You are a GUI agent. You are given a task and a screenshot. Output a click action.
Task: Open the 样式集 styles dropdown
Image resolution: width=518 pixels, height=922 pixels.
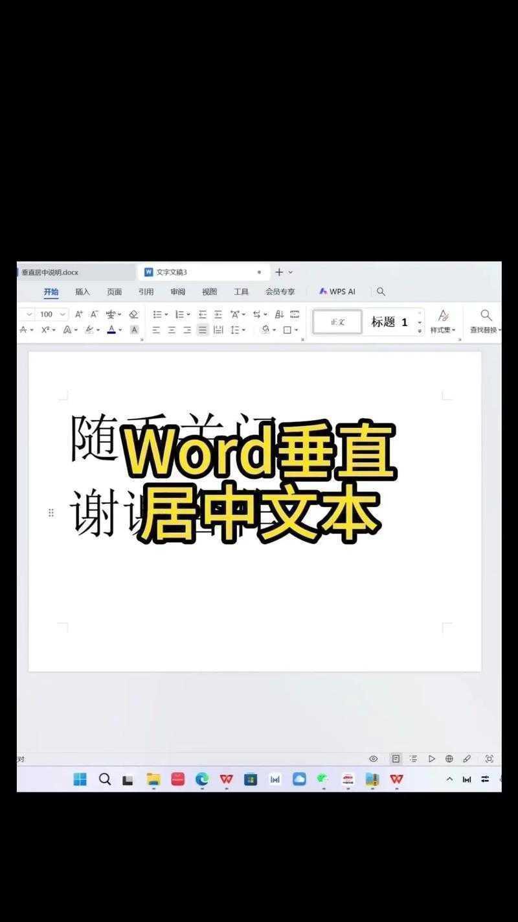pos(444,329)
